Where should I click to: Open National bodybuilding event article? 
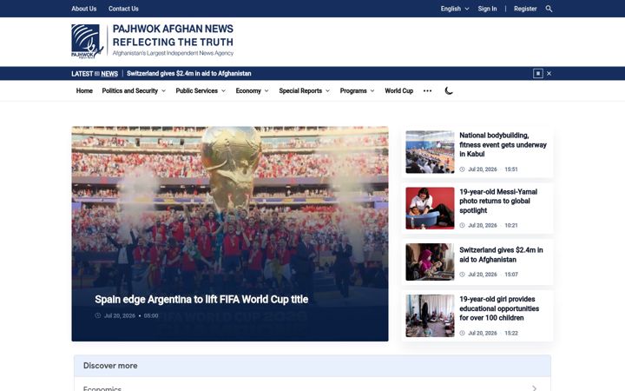[503, 144]
